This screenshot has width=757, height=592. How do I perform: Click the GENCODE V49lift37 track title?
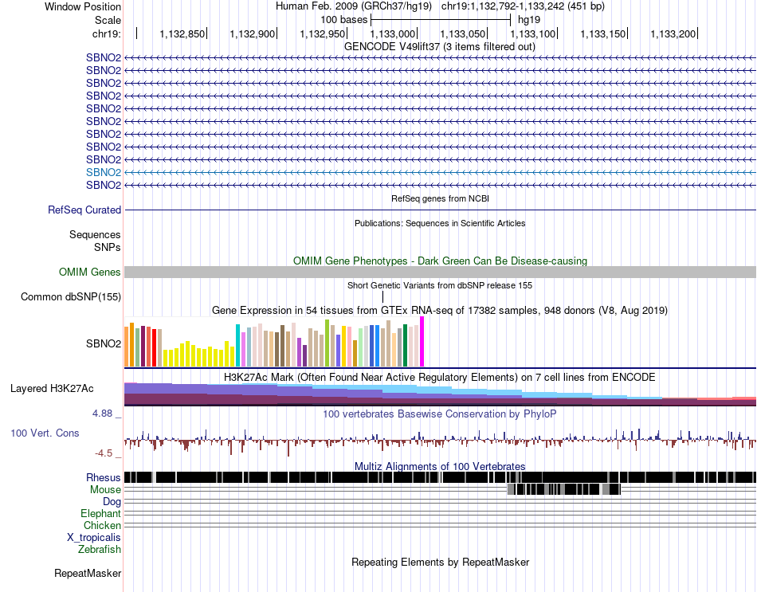(440, 47)
